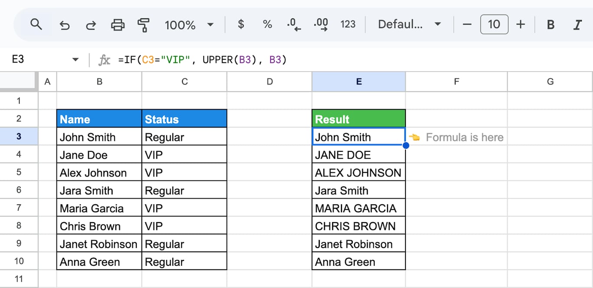Select the Anna Green cell in column B
593x288 pixels.
pyautogui.click(x=99, y=261)
